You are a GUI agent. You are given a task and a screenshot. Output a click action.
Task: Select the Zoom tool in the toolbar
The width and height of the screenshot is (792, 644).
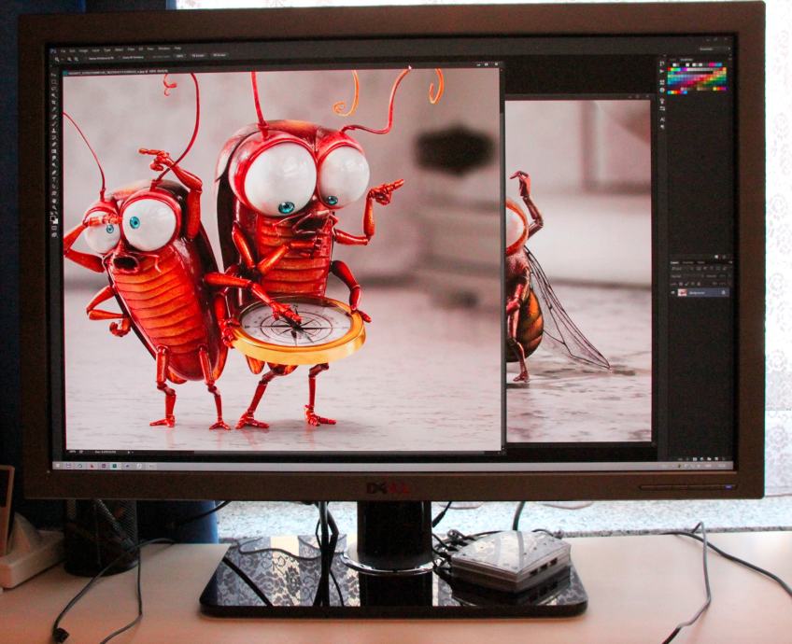[x=53, y=206]
